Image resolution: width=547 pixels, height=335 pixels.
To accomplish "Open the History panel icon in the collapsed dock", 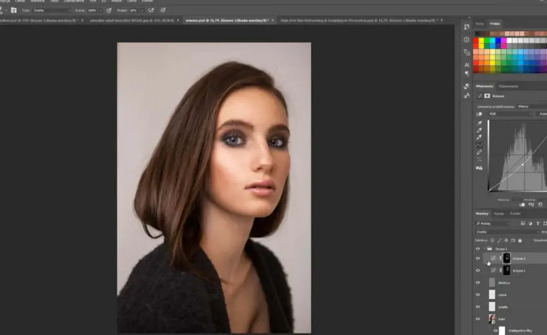I will (x=467, y=27).
